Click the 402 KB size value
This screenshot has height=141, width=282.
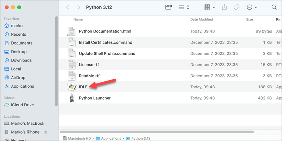point(265,98)
